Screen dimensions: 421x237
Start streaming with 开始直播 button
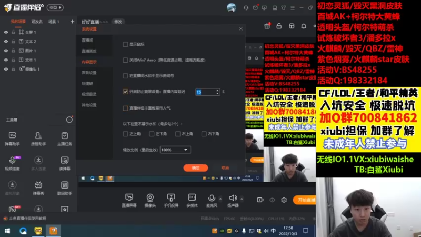[x=305, y=200]
